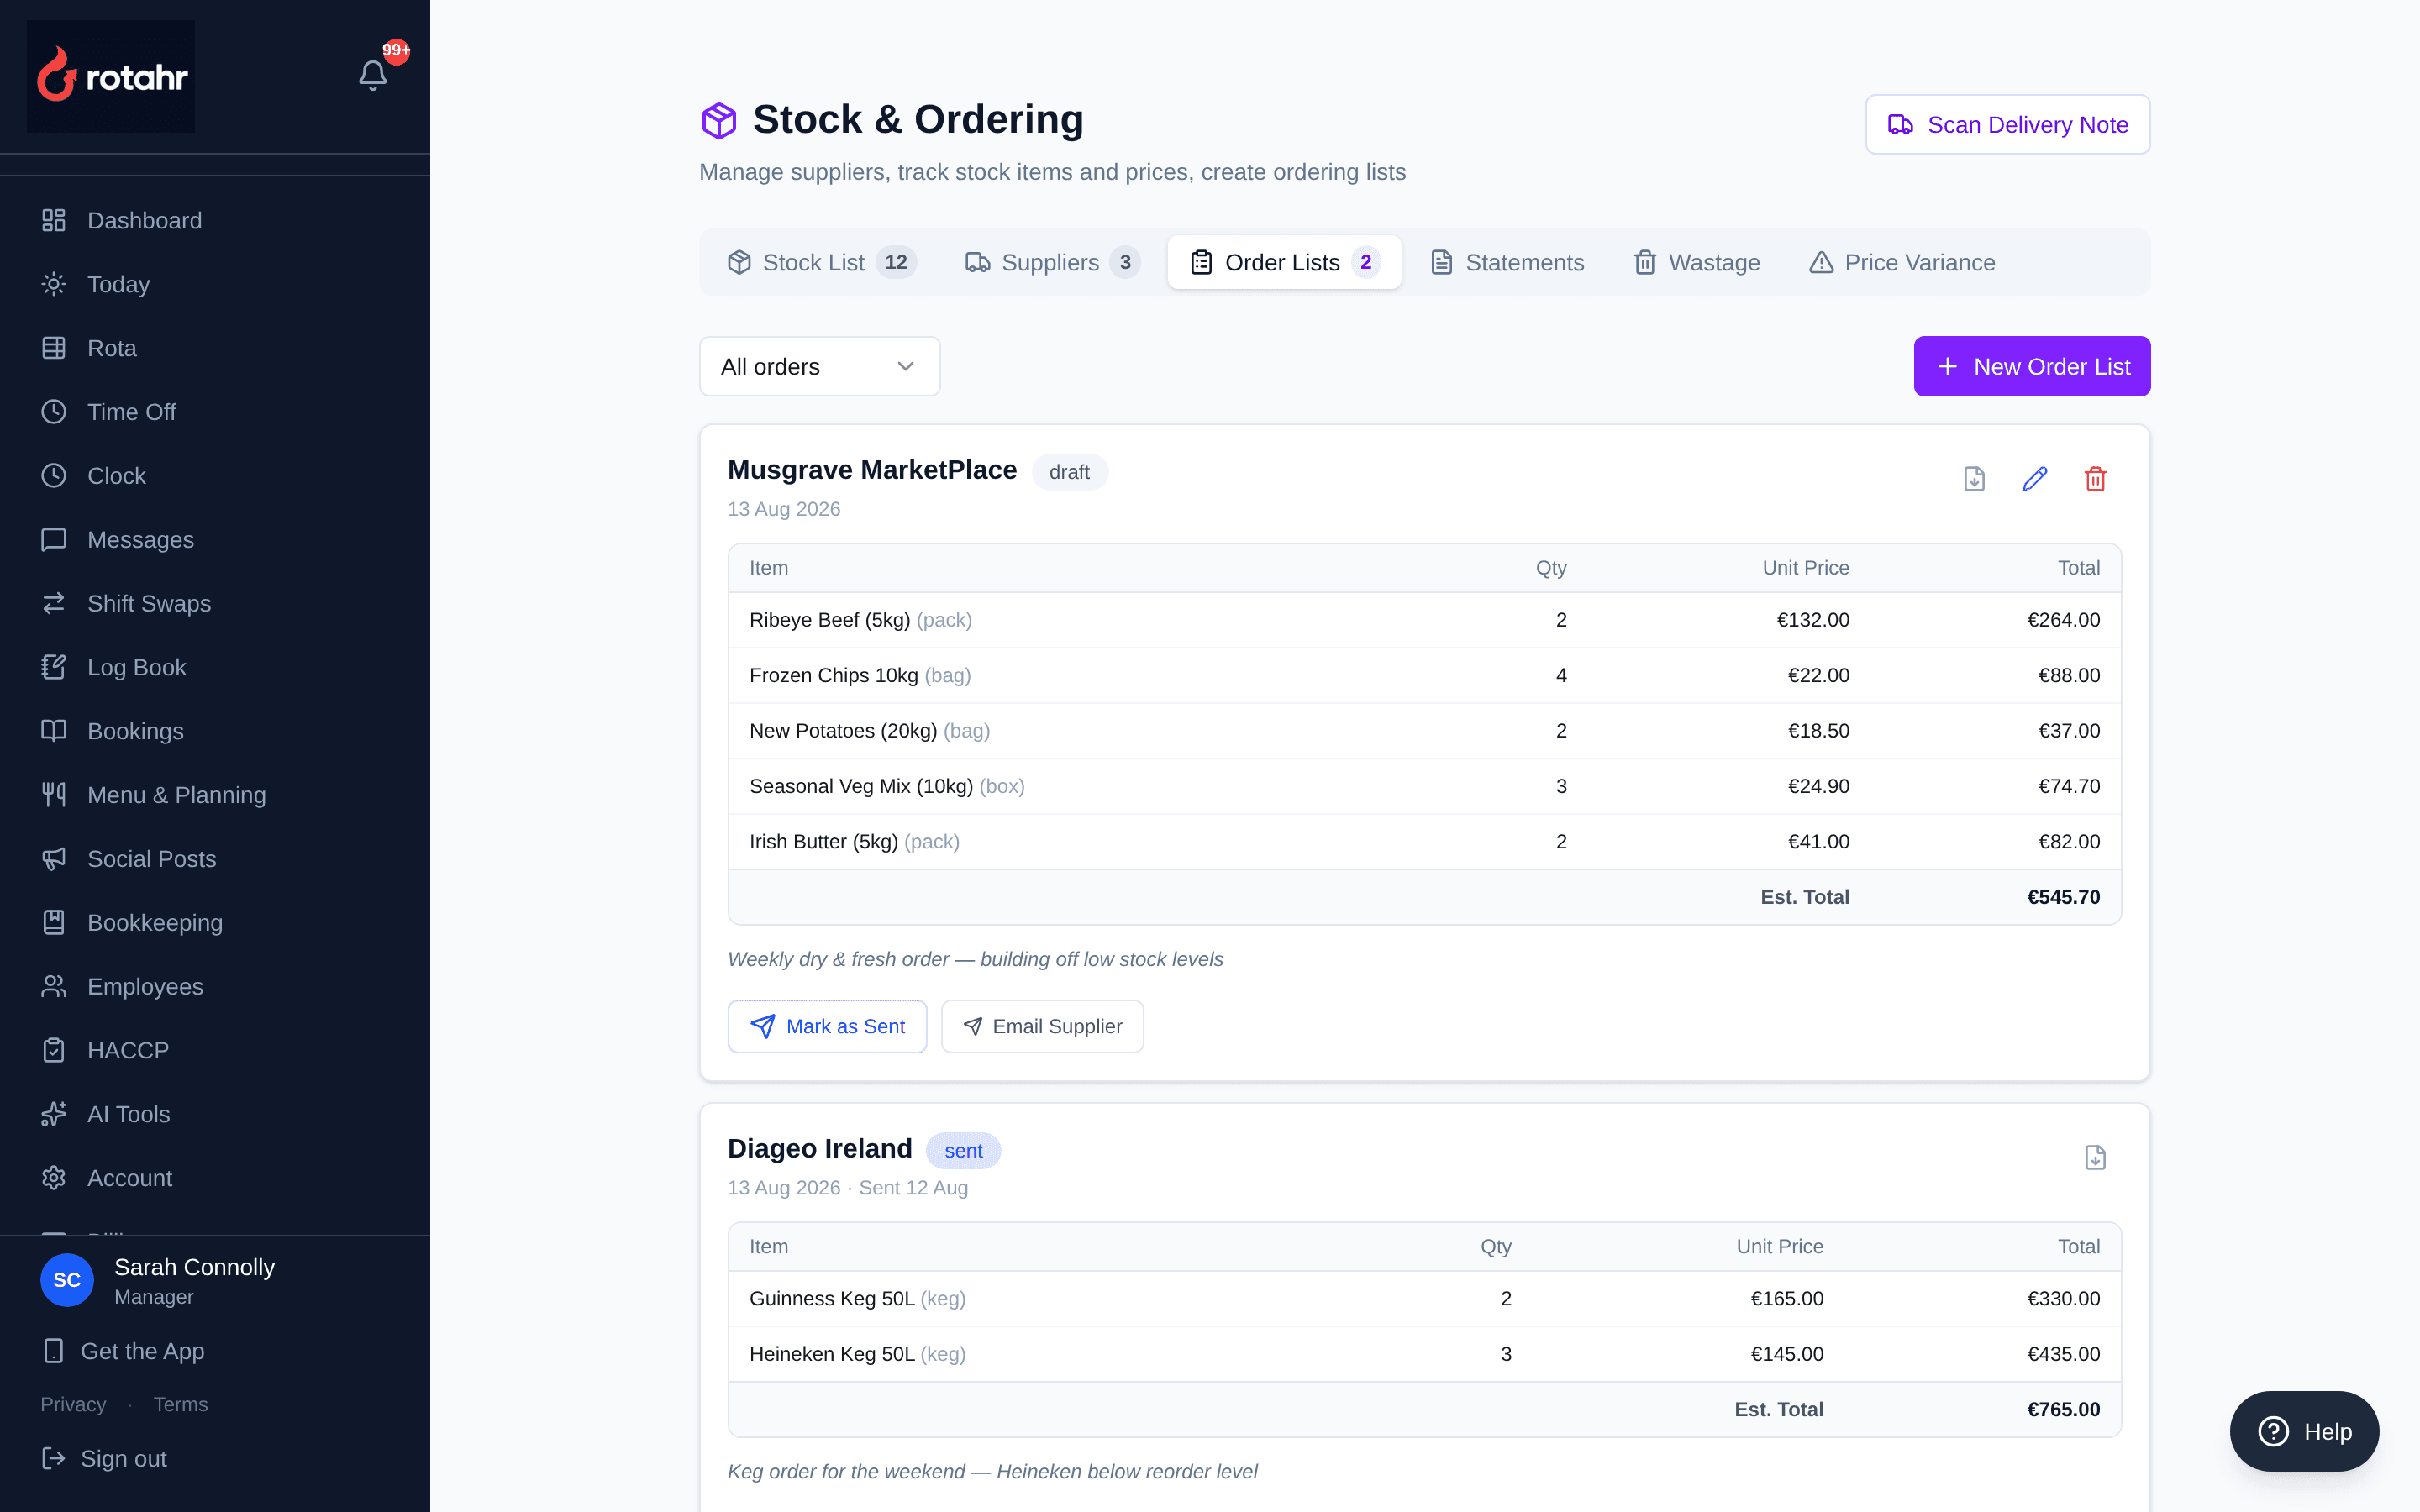Screen dimensions: 2420x1512
Task: Switch to the Price Variance tab
Action: 1902,262
